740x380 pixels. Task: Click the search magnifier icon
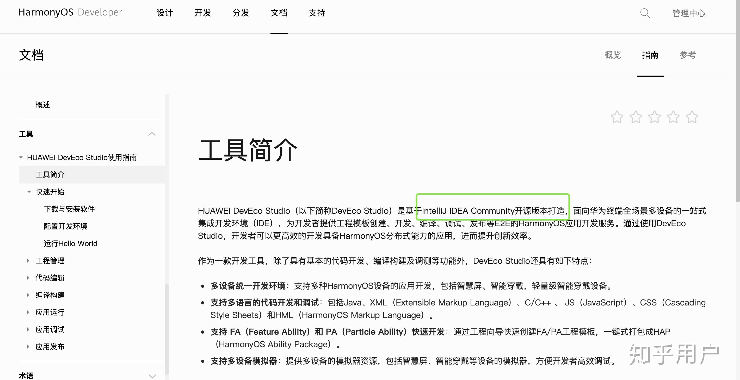[645, 13]
